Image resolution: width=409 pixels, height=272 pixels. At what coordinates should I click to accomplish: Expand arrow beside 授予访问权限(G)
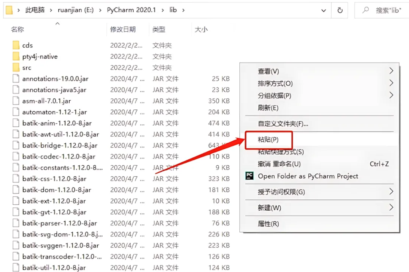[391, 191]
